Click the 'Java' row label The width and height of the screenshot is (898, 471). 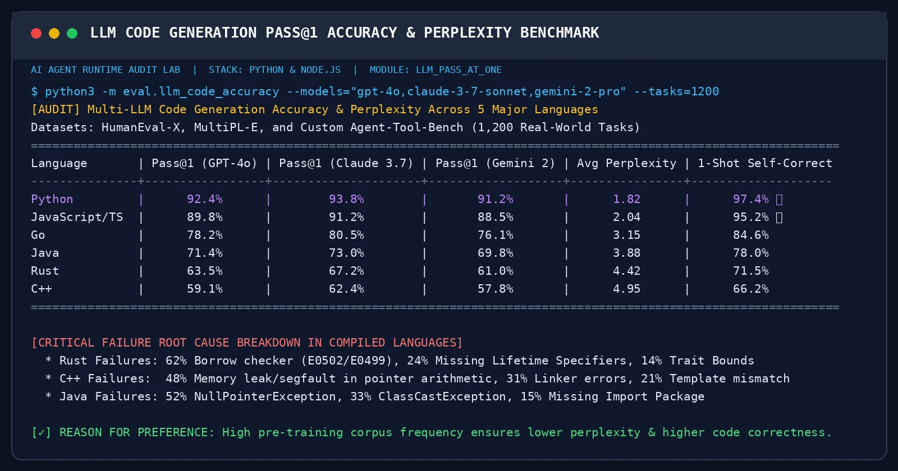(45, 253)
